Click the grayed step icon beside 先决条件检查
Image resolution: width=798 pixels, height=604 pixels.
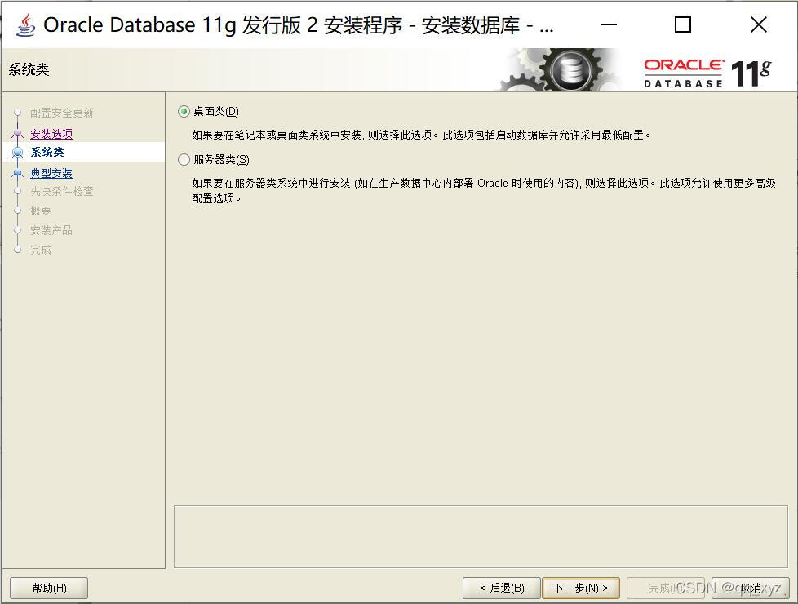click(x=18, y=190)
